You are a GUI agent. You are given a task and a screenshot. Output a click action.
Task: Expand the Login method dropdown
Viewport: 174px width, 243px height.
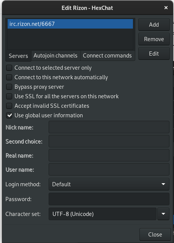(109, 184)
